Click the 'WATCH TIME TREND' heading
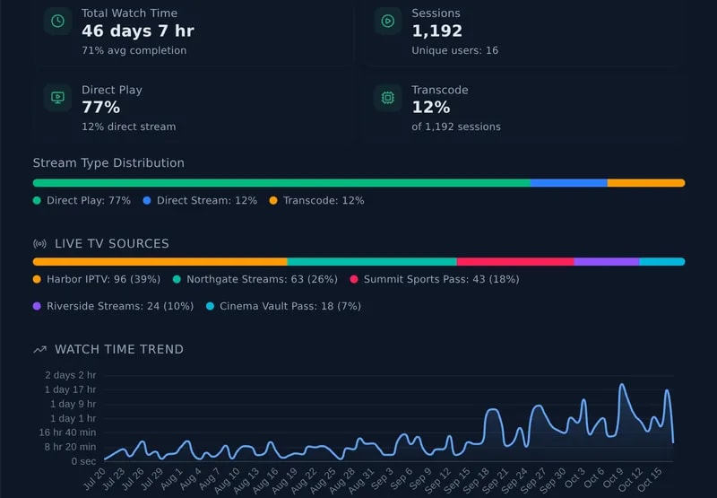The height and width of the screenshot is (498, 717). click(119, 350)
